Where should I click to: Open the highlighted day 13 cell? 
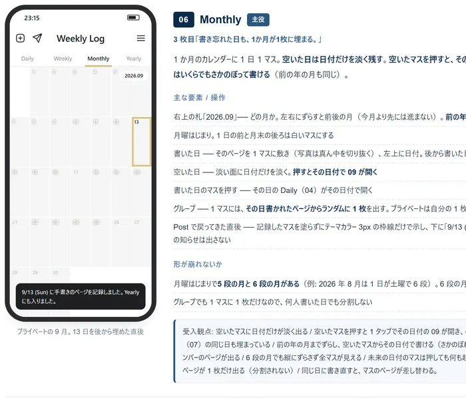pyautogui.click(x=141, y=142)
